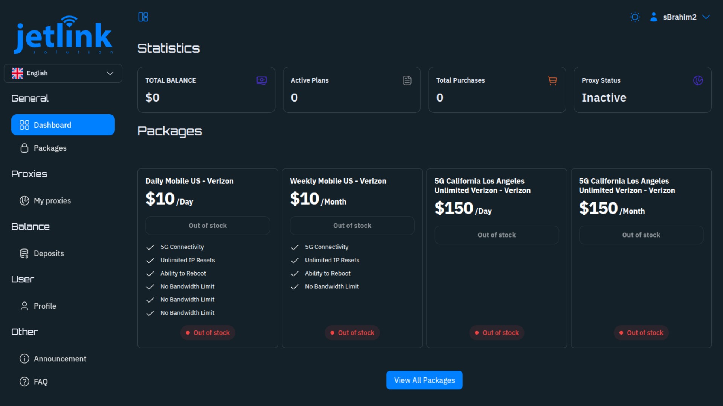Screen dimensions: 723x406
Task: Click the user avatar next to sBrahim2
Action: [x=653, y=17]
